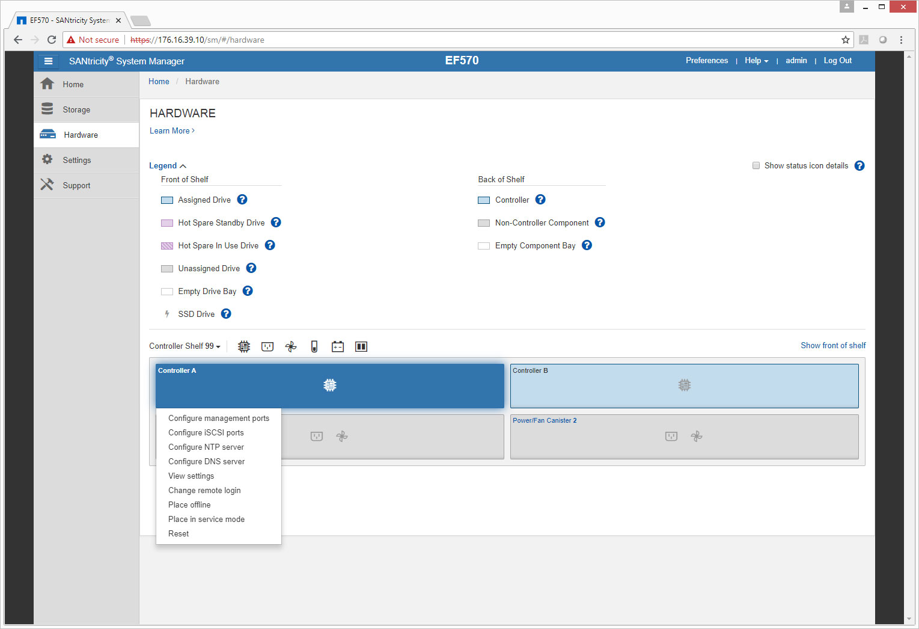Enable Show status icon details checkbox
The height and width of the screenshot is (629, 919).
(x=756, y=165)
